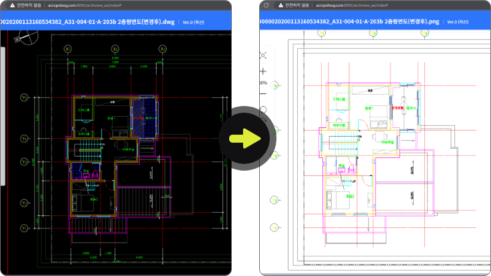Zoom in with the plus icon

pos(263,71)
